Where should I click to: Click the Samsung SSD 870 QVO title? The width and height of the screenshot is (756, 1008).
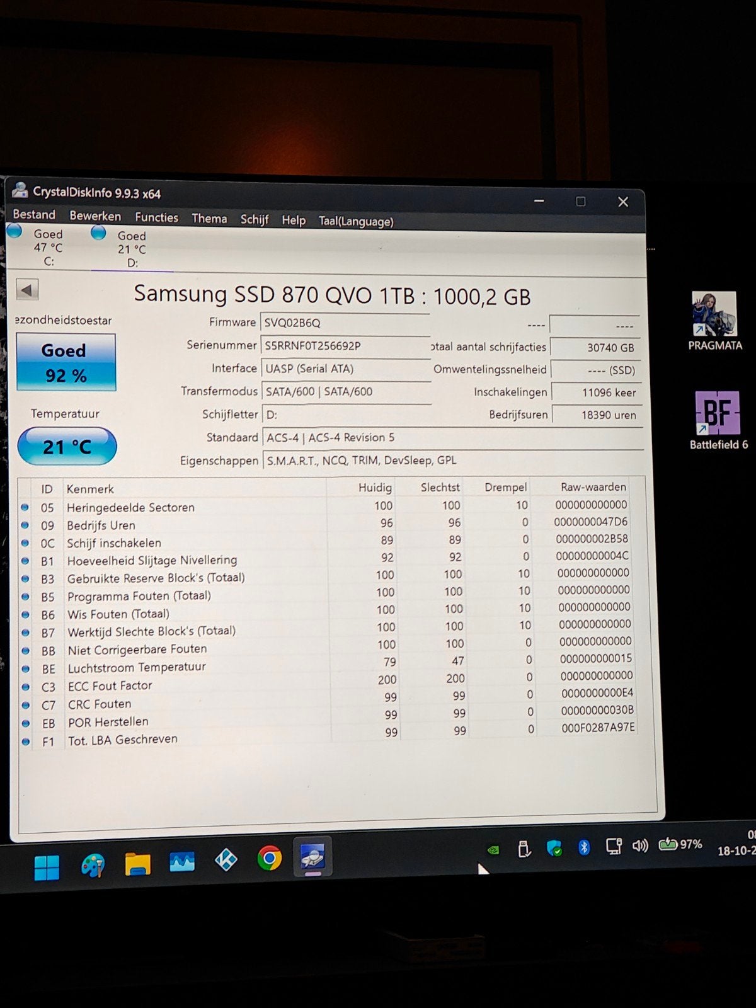[332, 295]
